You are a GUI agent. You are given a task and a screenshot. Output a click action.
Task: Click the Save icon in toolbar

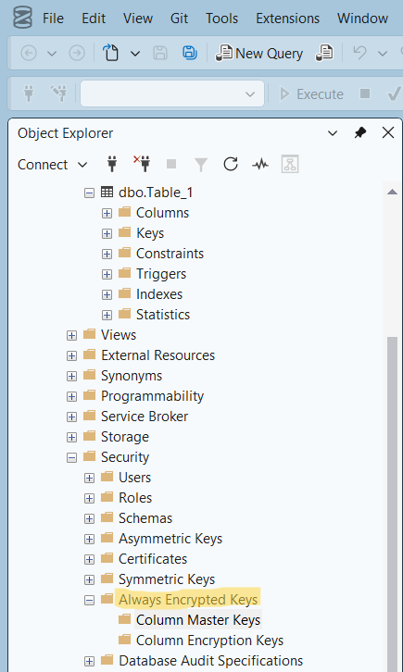(x=160, y=53)
